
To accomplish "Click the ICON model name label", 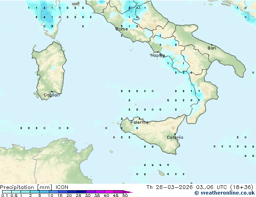I will click(x=62, y=187).
